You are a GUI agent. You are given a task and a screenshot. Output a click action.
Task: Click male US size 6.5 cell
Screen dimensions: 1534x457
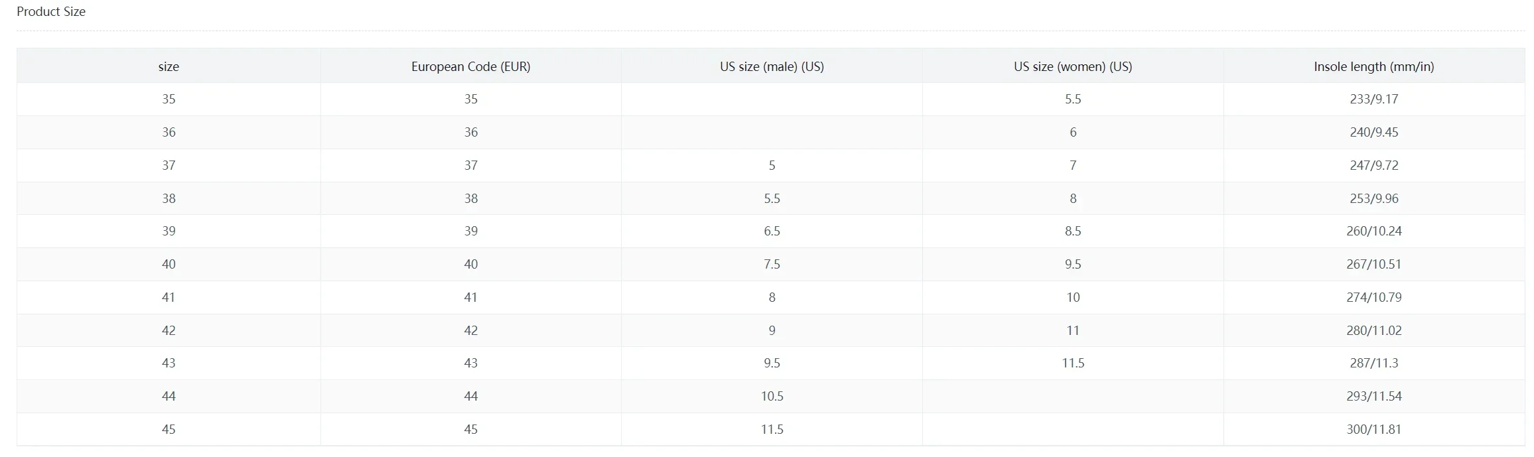772,231
